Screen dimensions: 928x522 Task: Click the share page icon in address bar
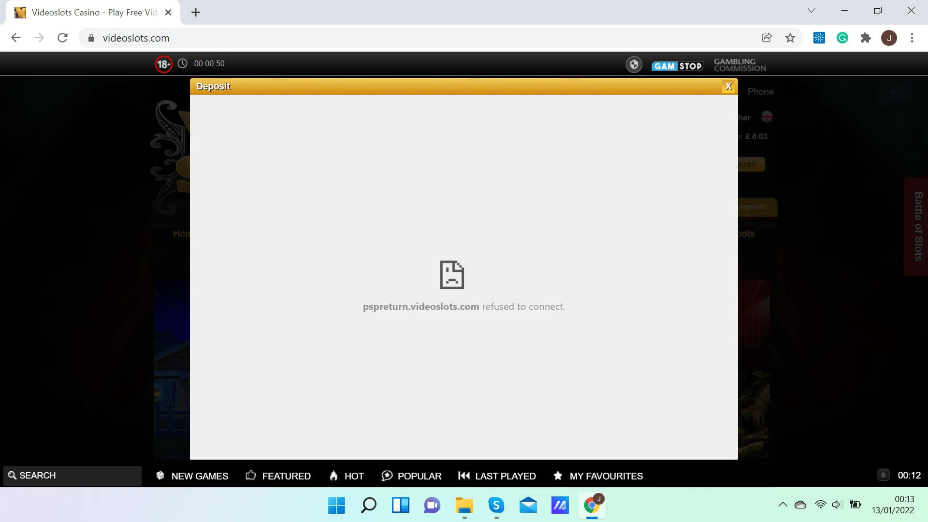pos(767,38)
